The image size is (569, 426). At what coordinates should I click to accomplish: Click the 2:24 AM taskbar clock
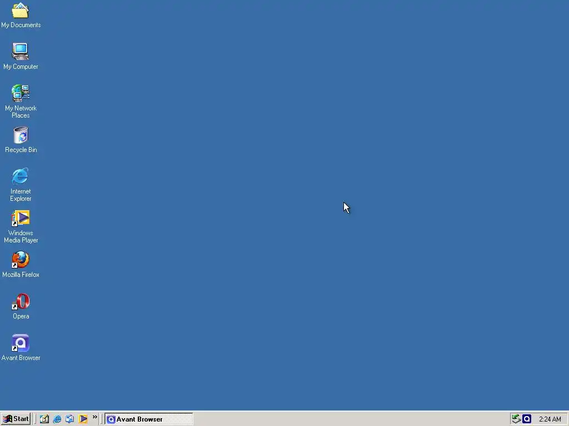(550, 419)
